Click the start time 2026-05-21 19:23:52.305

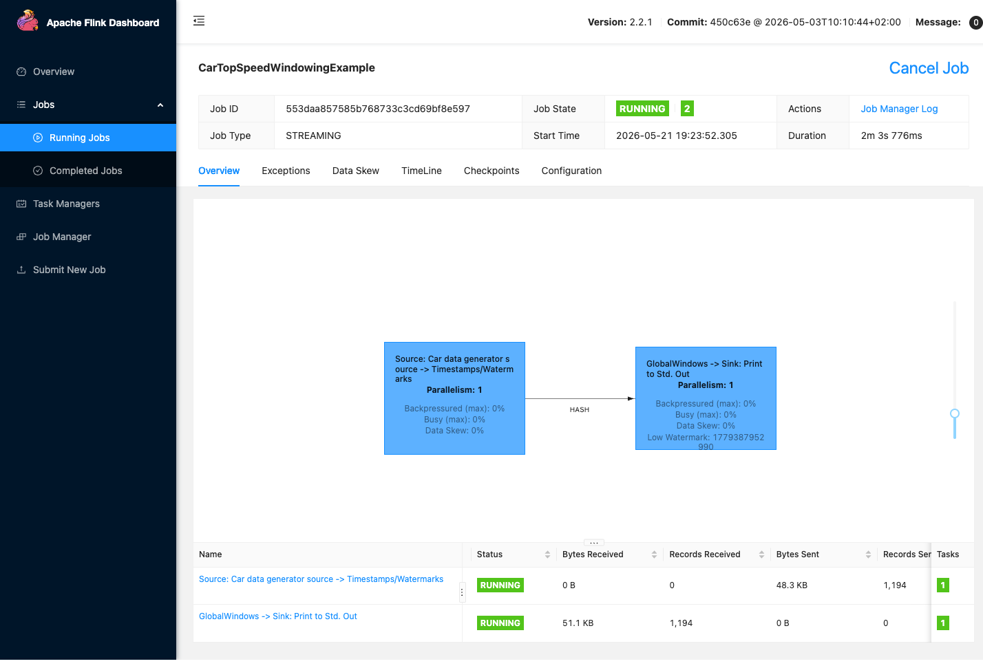[677, 136]
